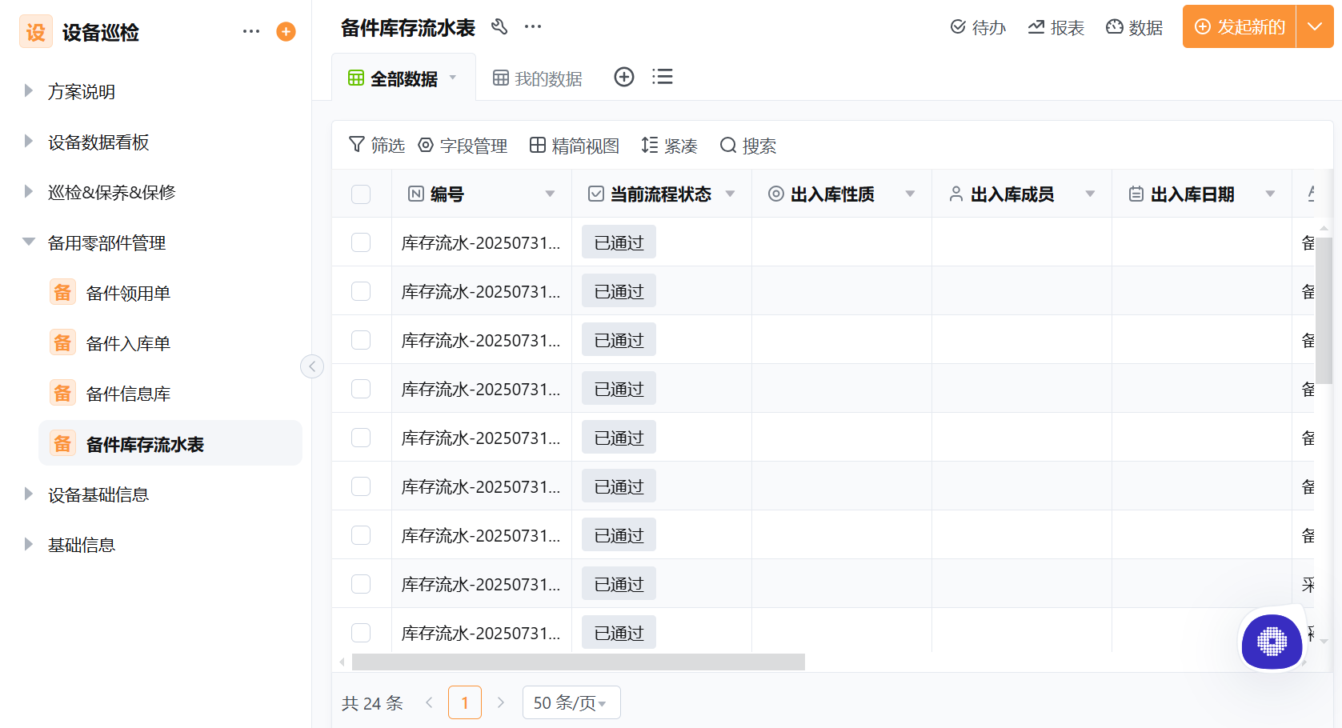Open the 搜索 search box
The width and height of the screenshot is (1342, 728).
(x=747, y=145)
